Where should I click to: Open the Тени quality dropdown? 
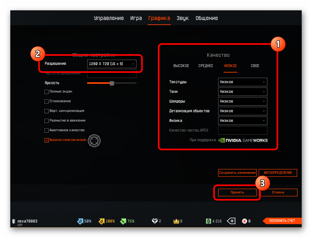click(243, 92)
